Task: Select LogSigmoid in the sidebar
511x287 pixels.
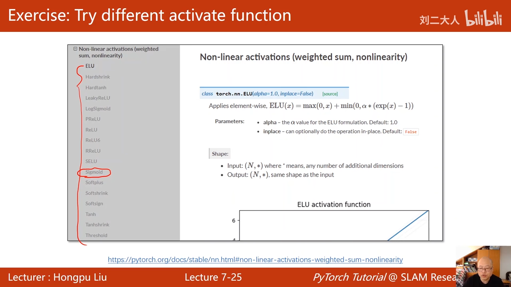Action: click(98, 109)
